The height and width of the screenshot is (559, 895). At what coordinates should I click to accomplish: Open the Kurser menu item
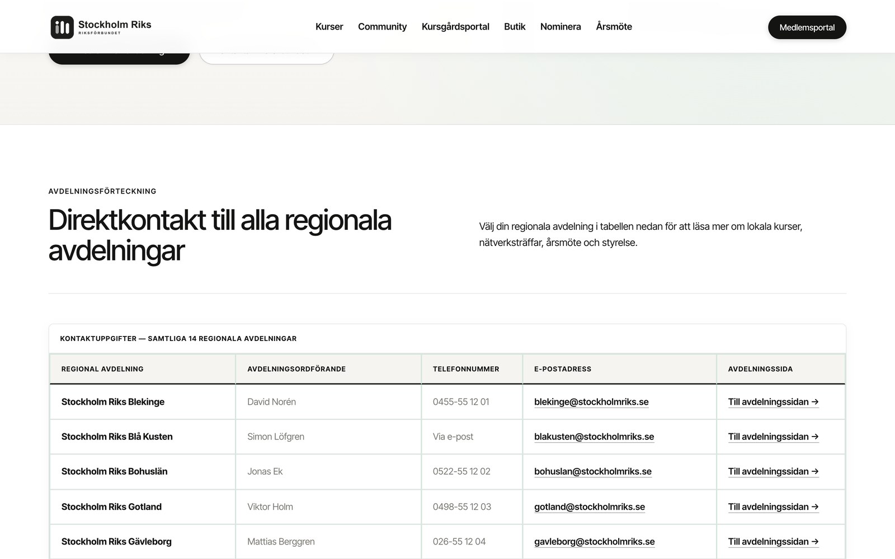pos(329,27)
